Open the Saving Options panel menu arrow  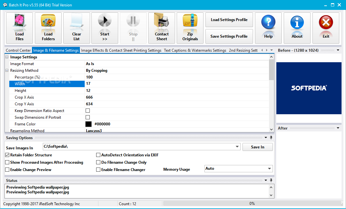(266, 138)
